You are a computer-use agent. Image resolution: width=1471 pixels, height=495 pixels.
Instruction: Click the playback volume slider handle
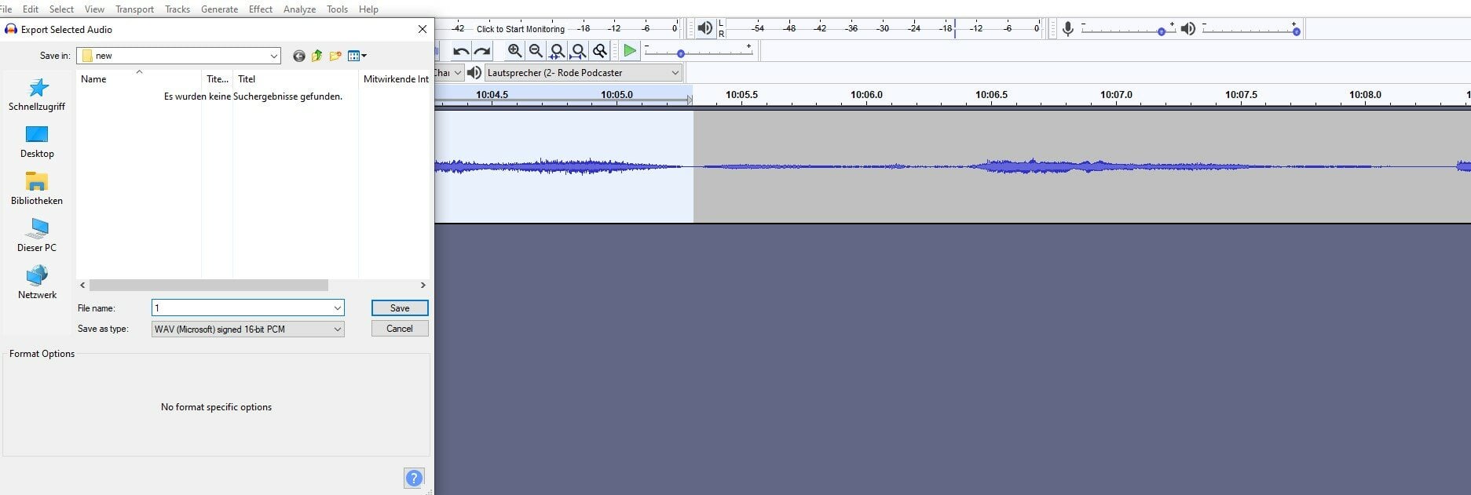tap(1297, 31)
